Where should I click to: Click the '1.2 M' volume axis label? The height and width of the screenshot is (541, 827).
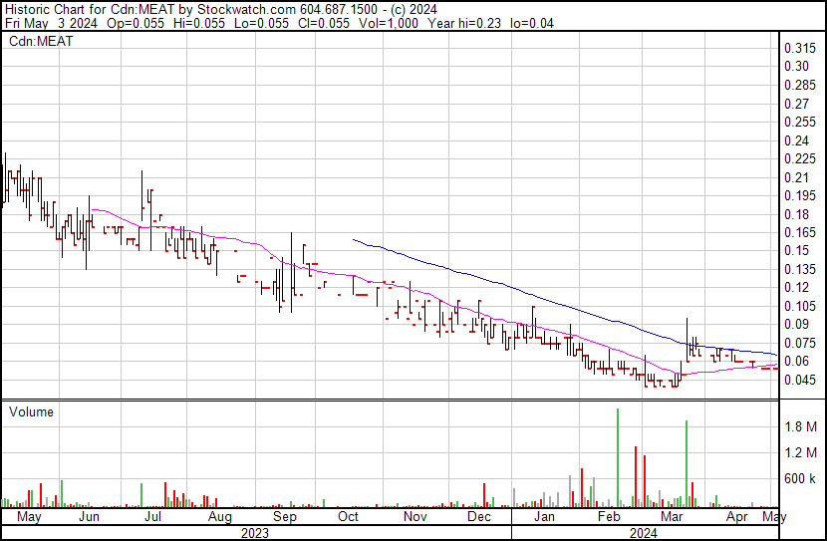(801, 452)
